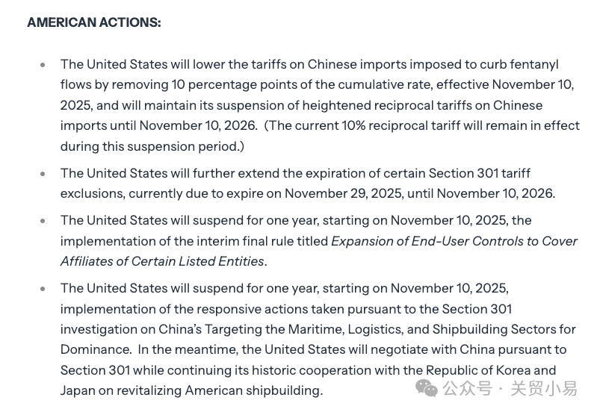
Task: Click the WeChat logo in the watermark
Action: [x=427, y=388]
